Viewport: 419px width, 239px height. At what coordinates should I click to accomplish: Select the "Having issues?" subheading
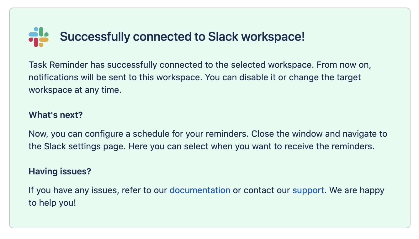[60, 171]
